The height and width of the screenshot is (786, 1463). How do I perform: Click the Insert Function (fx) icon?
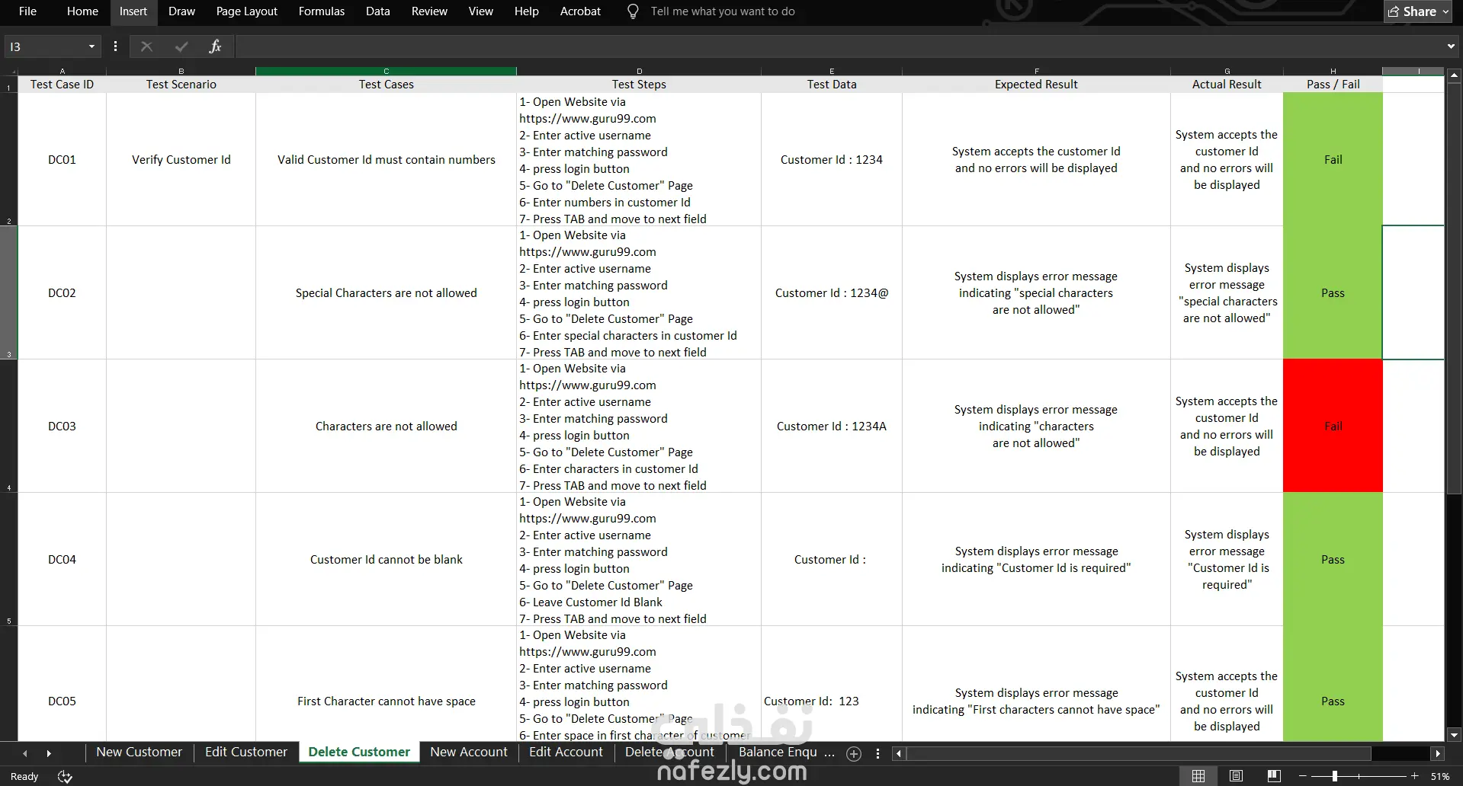215,46
